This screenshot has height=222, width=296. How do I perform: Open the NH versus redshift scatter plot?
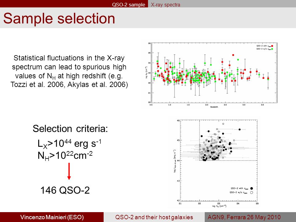(x=212, y=75)
